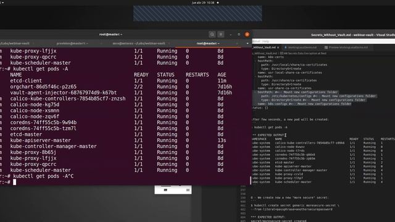Click the coredns-74ff55c5b-9w94b pod name
The height and width of the screenshot is (222, 395).
click(43, 122)
